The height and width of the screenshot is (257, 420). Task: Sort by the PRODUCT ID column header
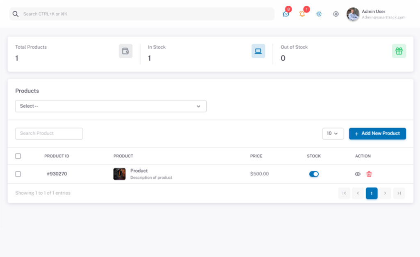57,156
